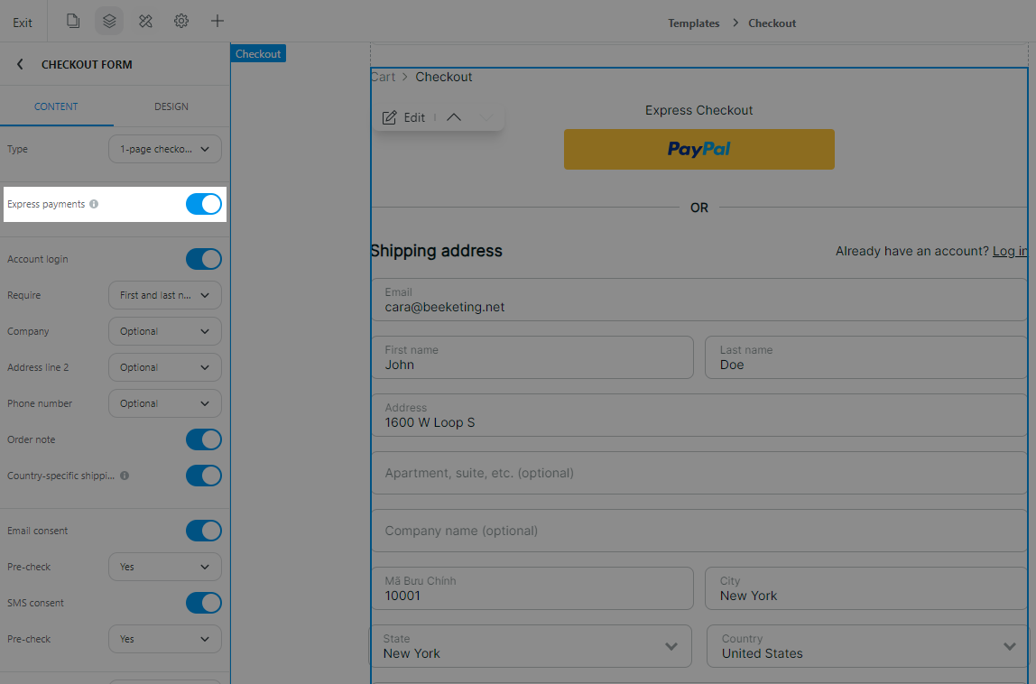
Task: Click the Express Checkout heading text
Action: [699, 110]
